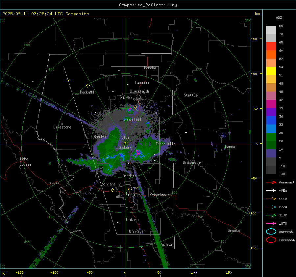
Task: Click the Stettler label
Action: coord(192,95)
